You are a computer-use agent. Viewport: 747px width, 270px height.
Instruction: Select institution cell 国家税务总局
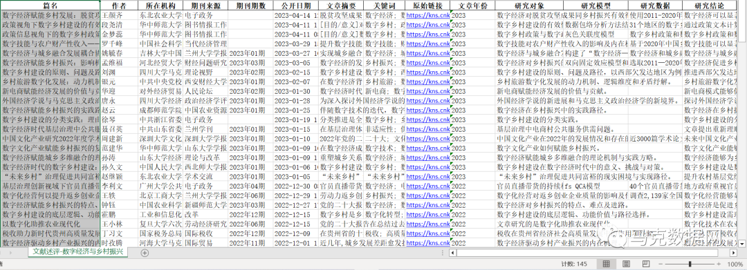(x=160, y=233)
